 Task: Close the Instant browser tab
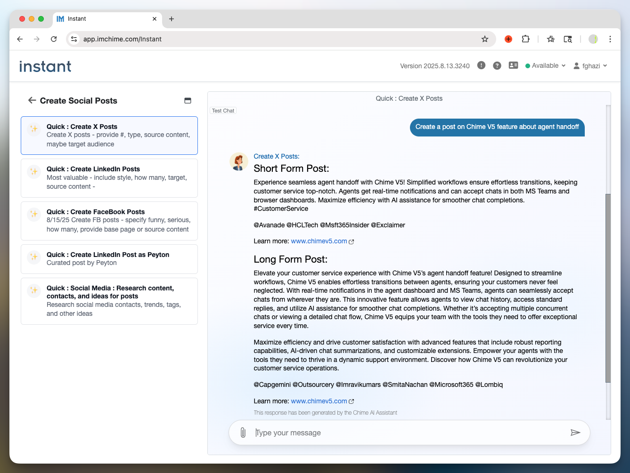155,19
